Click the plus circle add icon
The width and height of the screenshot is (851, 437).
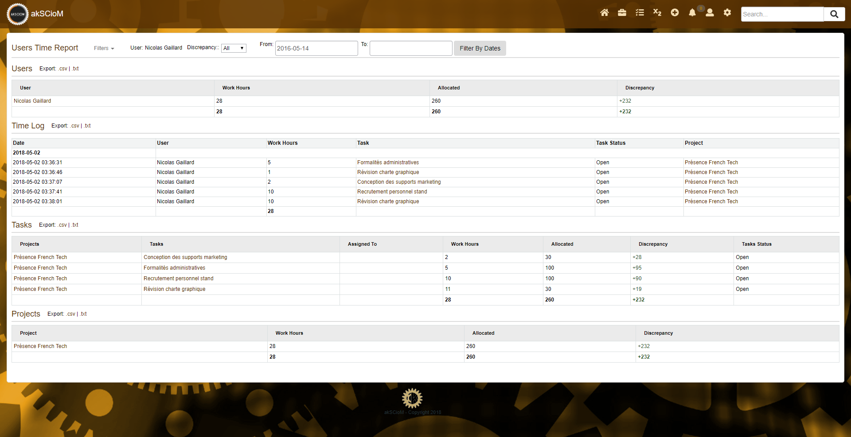tap(675, 13)
